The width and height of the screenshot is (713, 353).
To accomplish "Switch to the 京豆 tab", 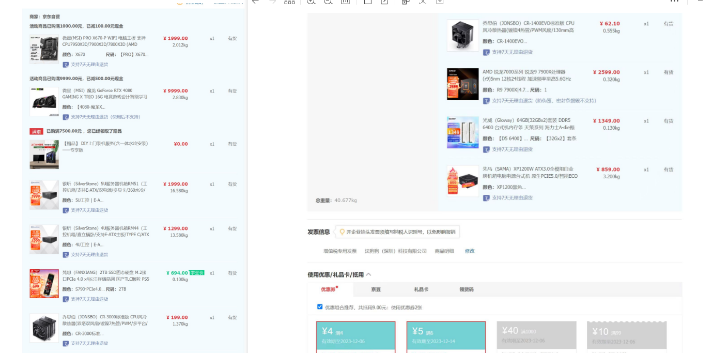I will pos(376,289).
